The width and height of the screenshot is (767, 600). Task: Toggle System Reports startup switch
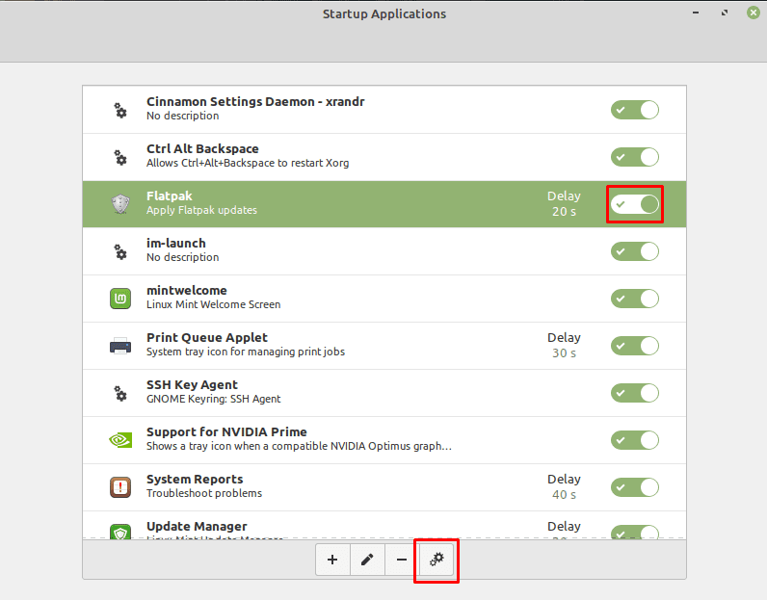click(x=635, y=487)
